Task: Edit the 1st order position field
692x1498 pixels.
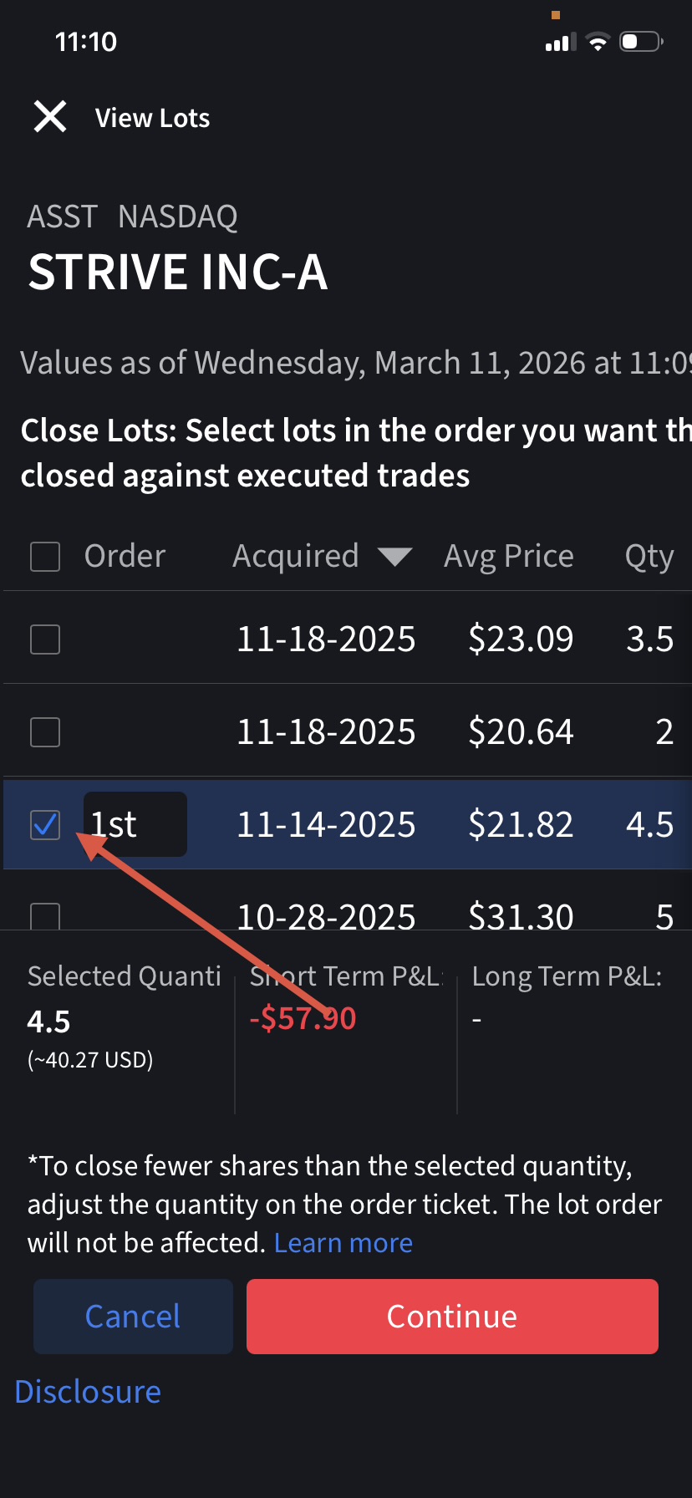Action: (x=135, y=824)
